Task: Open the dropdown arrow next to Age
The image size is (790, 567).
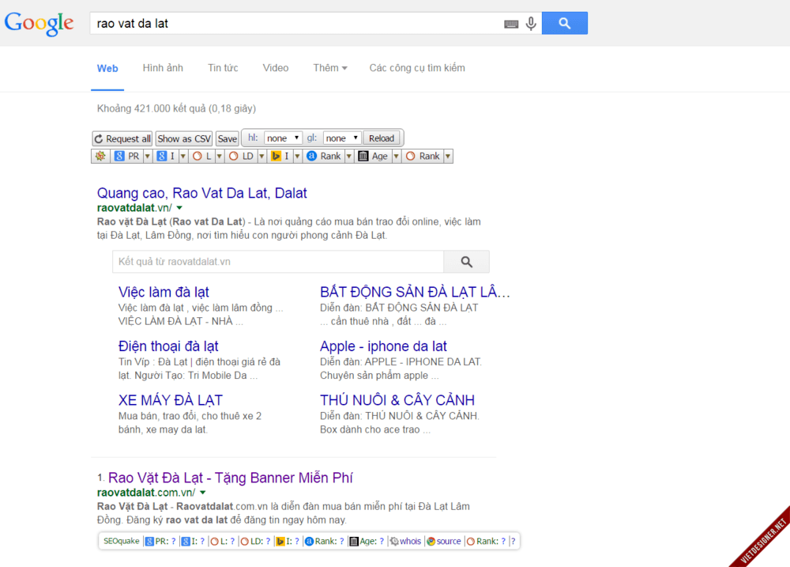Action: pos(397,157)
